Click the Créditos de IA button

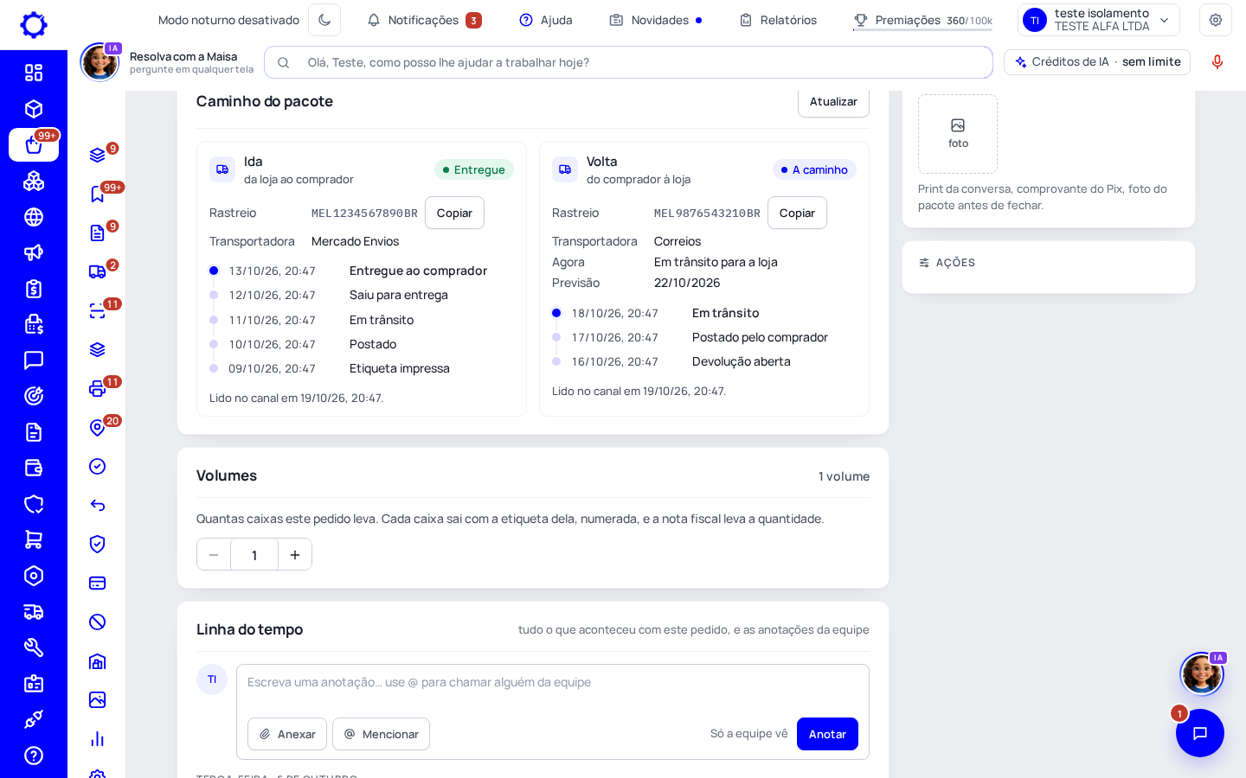1097,62
